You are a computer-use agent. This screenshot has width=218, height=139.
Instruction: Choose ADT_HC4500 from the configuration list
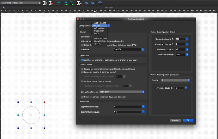[100, 23]
